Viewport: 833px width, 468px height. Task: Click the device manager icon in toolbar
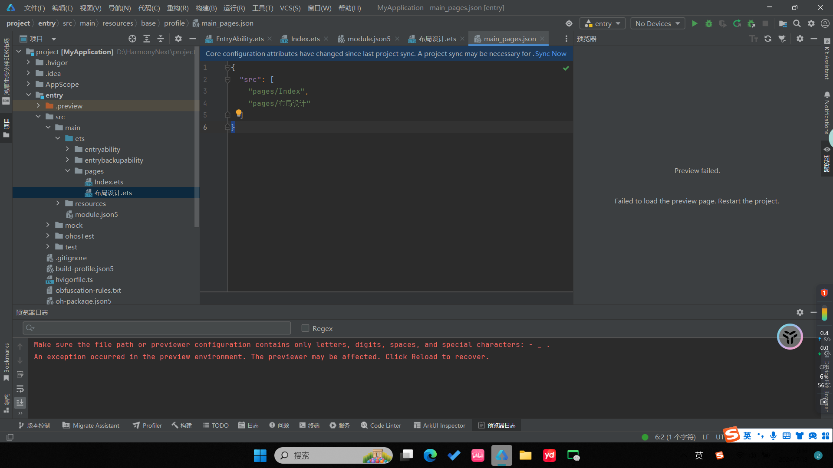[x=783, y=23]
